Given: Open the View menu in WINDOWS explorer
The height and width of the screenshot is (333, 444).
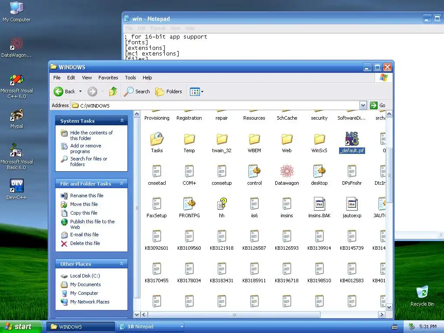Looking at the screenshot, I should 87,78.
